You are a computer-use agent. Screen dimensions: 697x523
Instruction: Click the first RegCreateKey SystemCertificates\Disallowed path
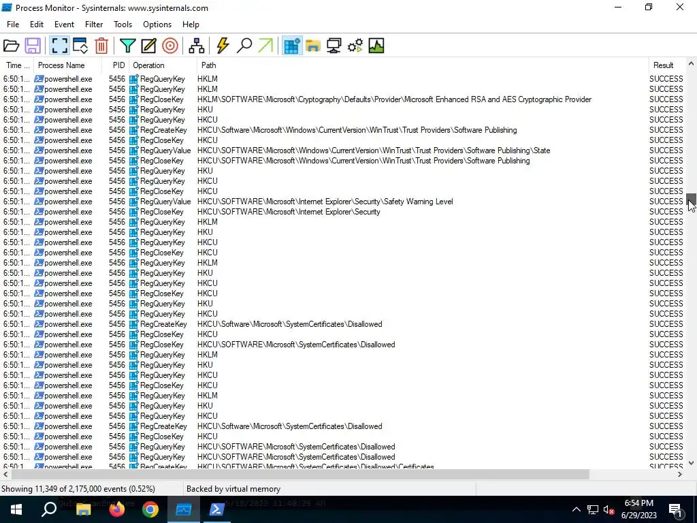[290, 324]
